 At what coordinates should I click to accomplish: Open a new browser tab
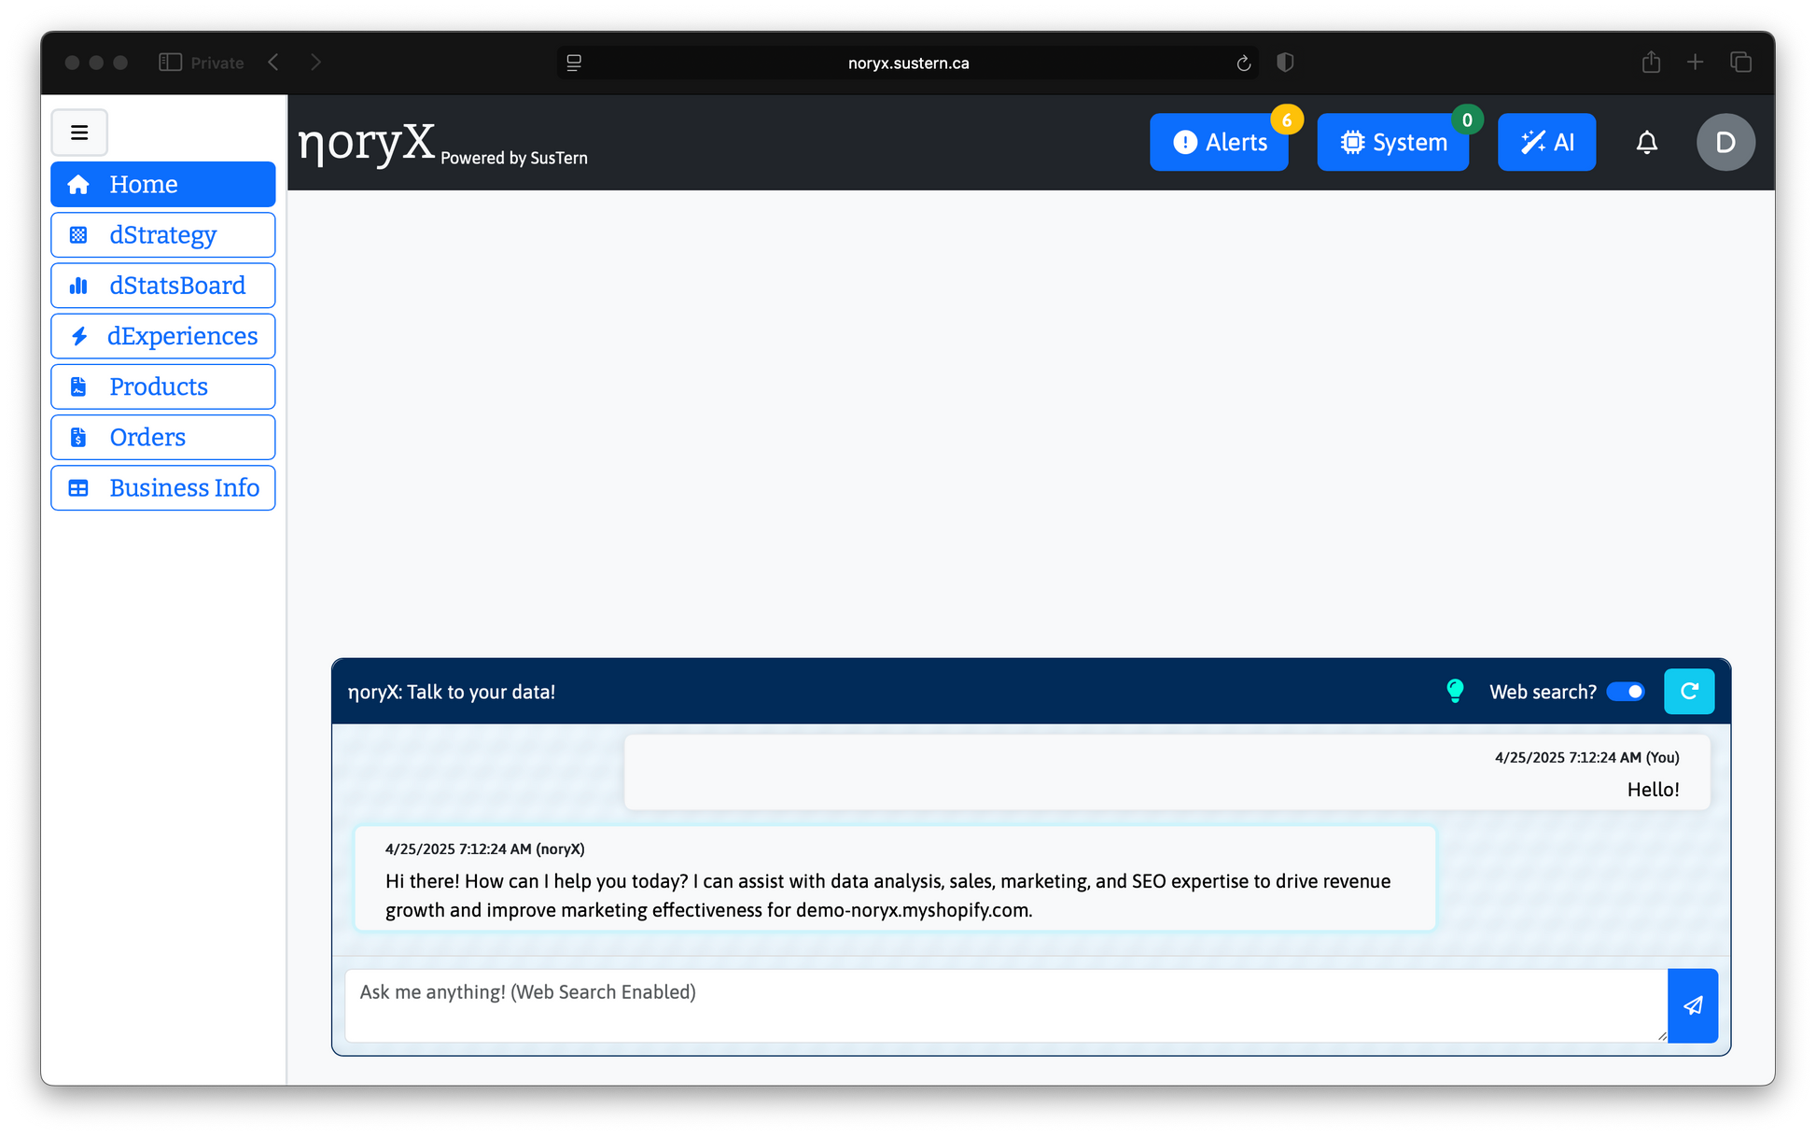click(1696, 62)
